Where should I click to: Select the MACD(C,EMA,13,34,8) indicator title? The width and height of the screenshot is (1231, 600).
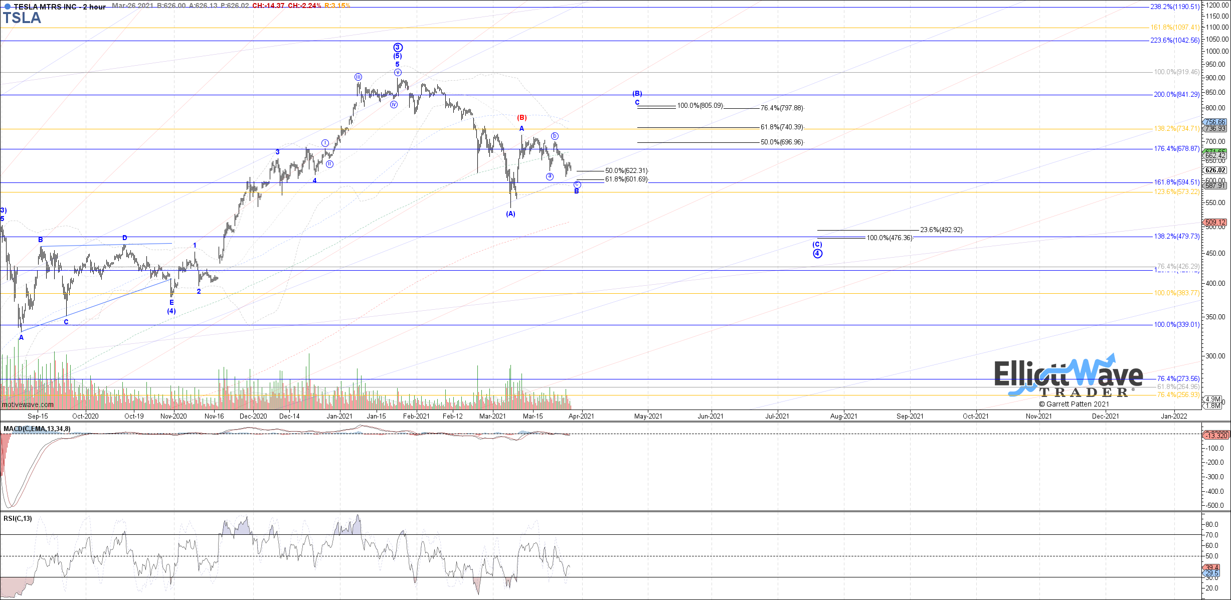click(37, 429)
